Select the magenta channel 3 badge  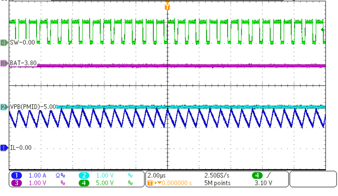point(17,183)
